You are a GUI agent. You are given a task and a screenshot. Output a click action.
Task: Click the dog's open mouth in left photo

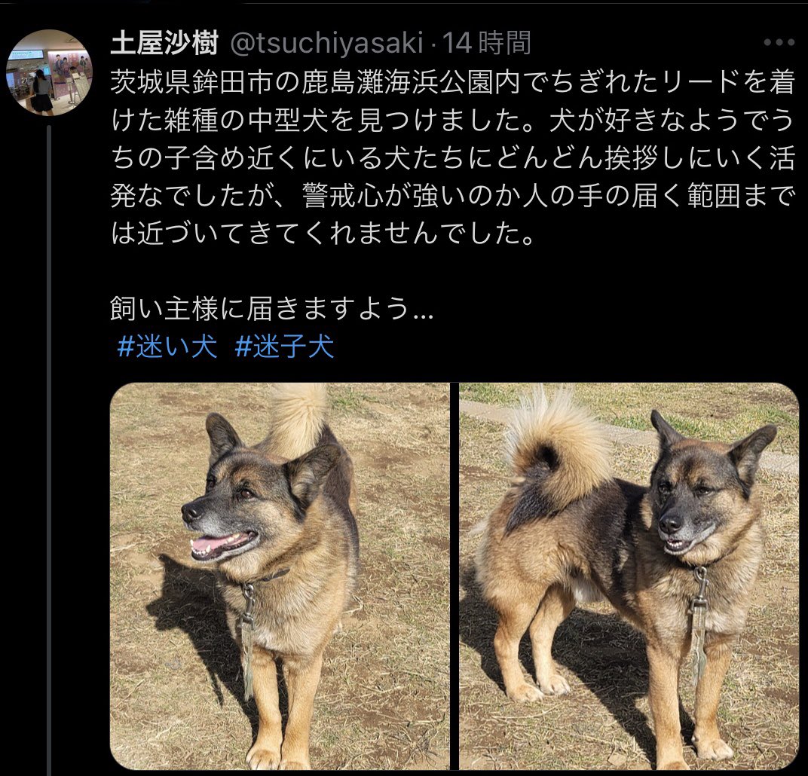click(222, 544)
